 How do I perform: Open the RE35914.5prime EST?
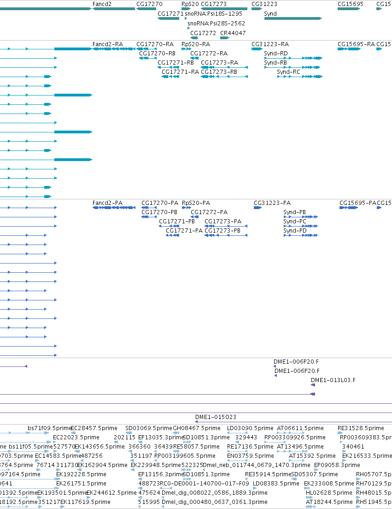coord(246,479)
